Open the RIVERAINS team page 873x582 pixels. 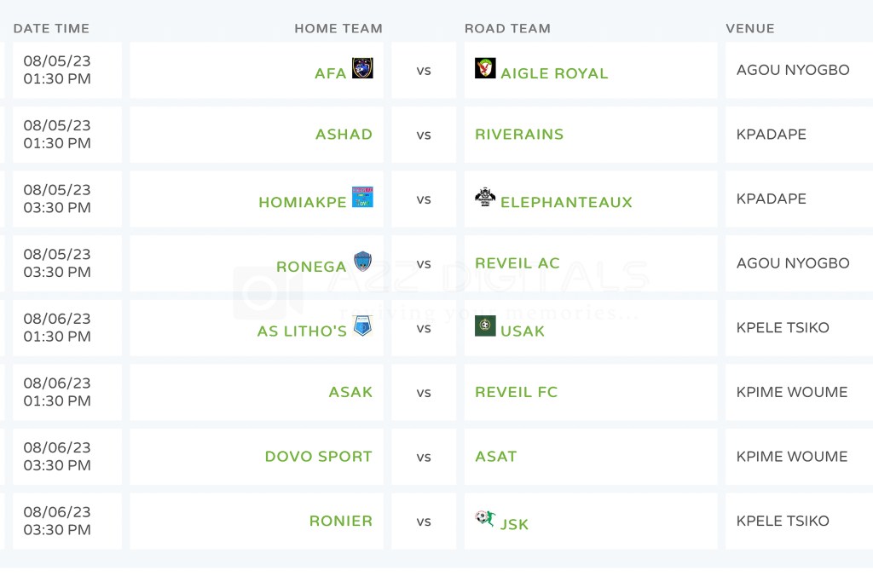[x=519, y=135]
